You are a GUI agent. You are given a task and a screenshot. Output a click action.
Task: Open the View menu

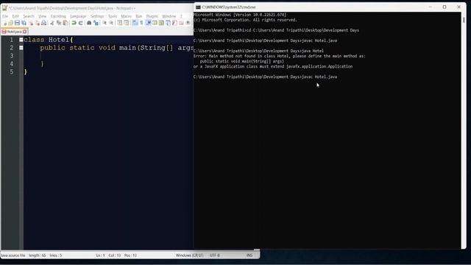click(43, 16)
